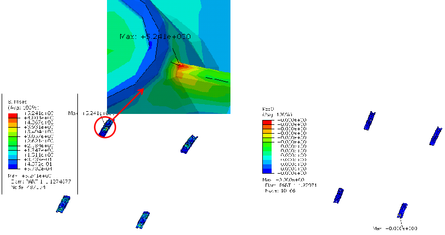This screenshot has height=235, width=445.
Task: Click the S, Mises legend title
Action: coord(16,102)
